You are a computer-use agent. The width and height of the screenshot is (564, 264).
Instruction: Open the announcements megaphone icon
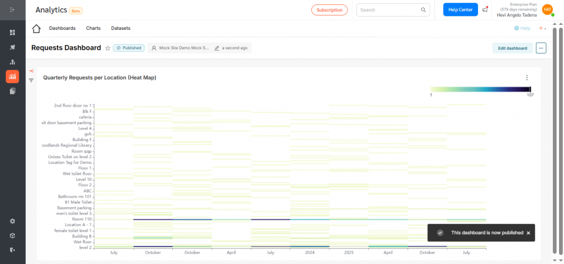pyautogui.click(x=485, y=10)
